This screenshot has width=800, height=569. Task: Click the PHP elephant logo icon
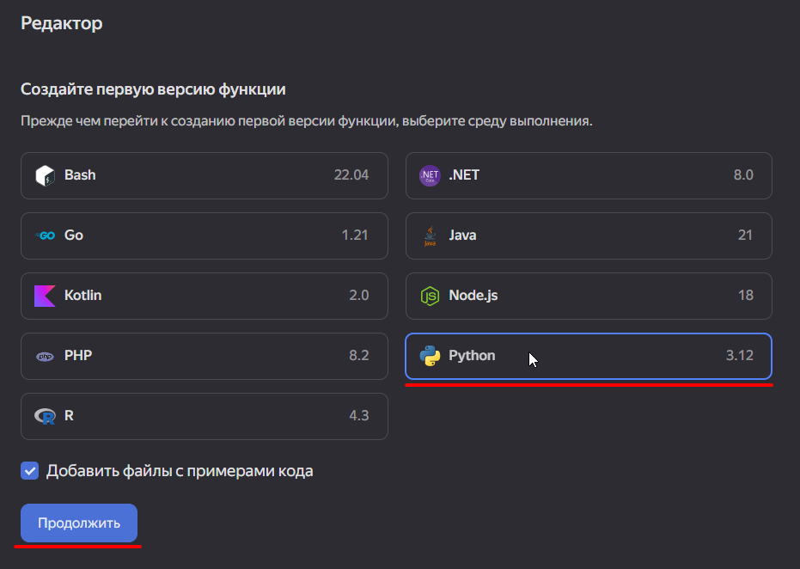[45, 356]
